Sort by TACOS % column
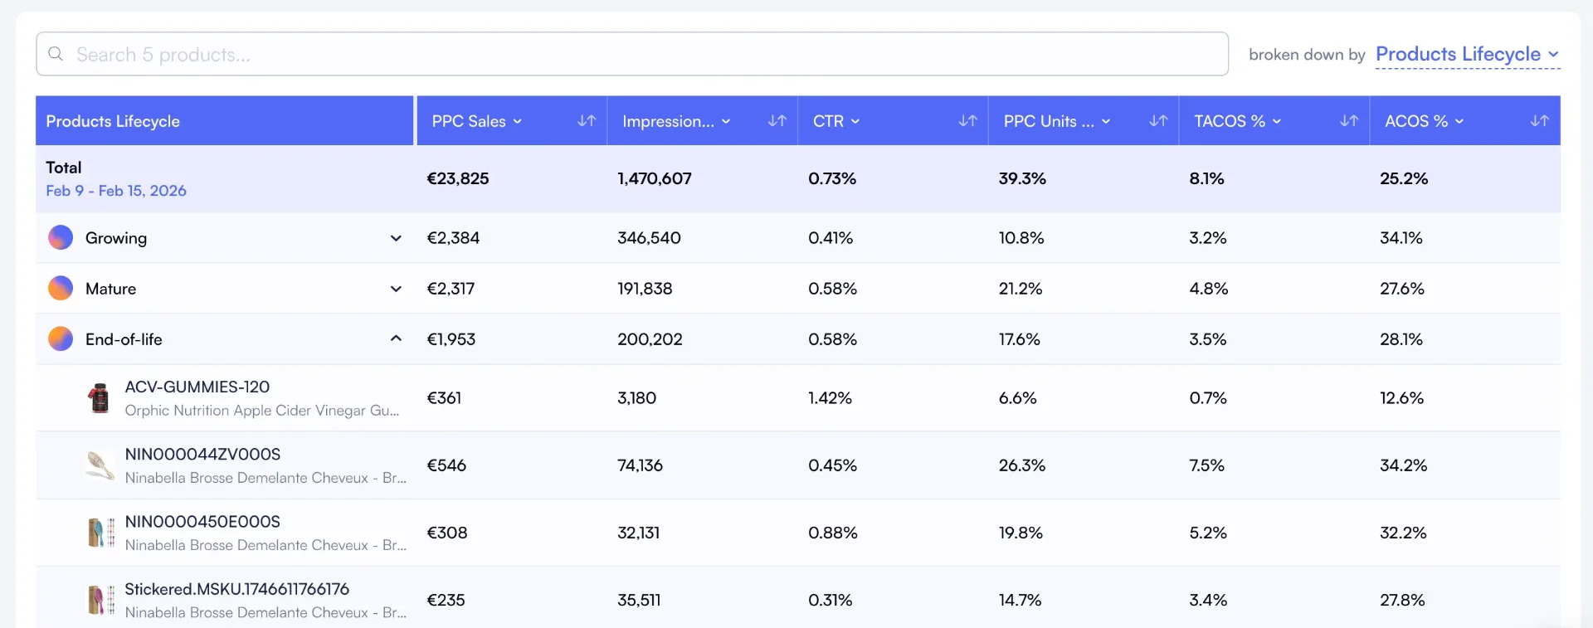This screenshot has height=628, width=1593. click(x=1349, y=121)
